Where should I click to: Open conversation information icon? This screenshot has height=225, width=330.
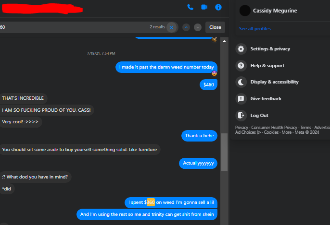click(218, 7)
